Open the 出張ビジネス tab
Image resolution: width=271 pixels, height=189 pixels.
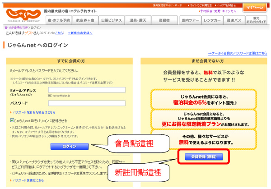[x=112, y=20]
